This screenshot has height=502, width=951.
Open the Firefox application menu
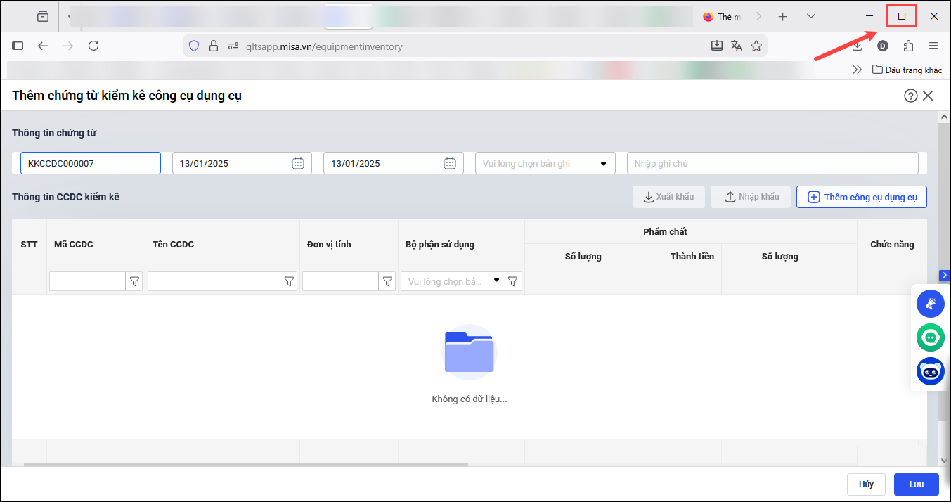pos(933,46)
